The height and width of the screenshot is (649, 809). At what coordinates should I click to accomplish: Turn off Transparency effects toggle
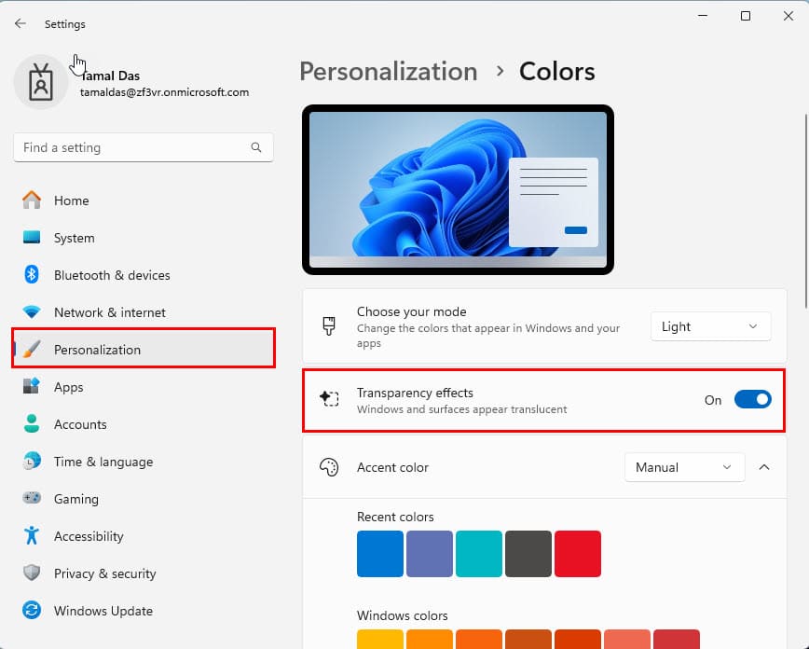[753, 400]
